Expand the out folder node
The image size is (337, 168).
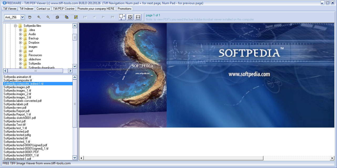pos(20,51)
